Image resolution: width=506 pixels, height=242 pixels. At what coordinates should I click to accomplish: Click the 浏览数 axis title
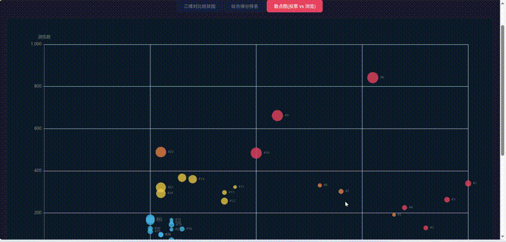point(44,37)
